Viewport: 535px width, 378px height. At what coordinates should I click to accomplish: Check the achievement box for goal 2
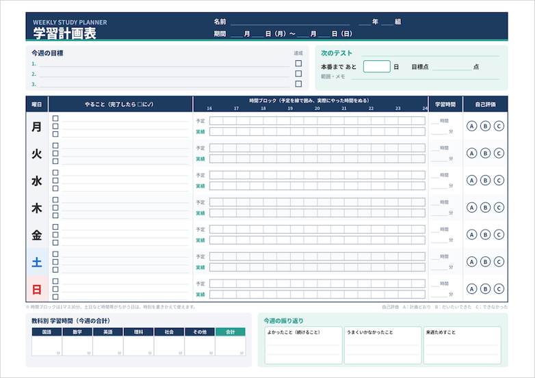(298, 74)
